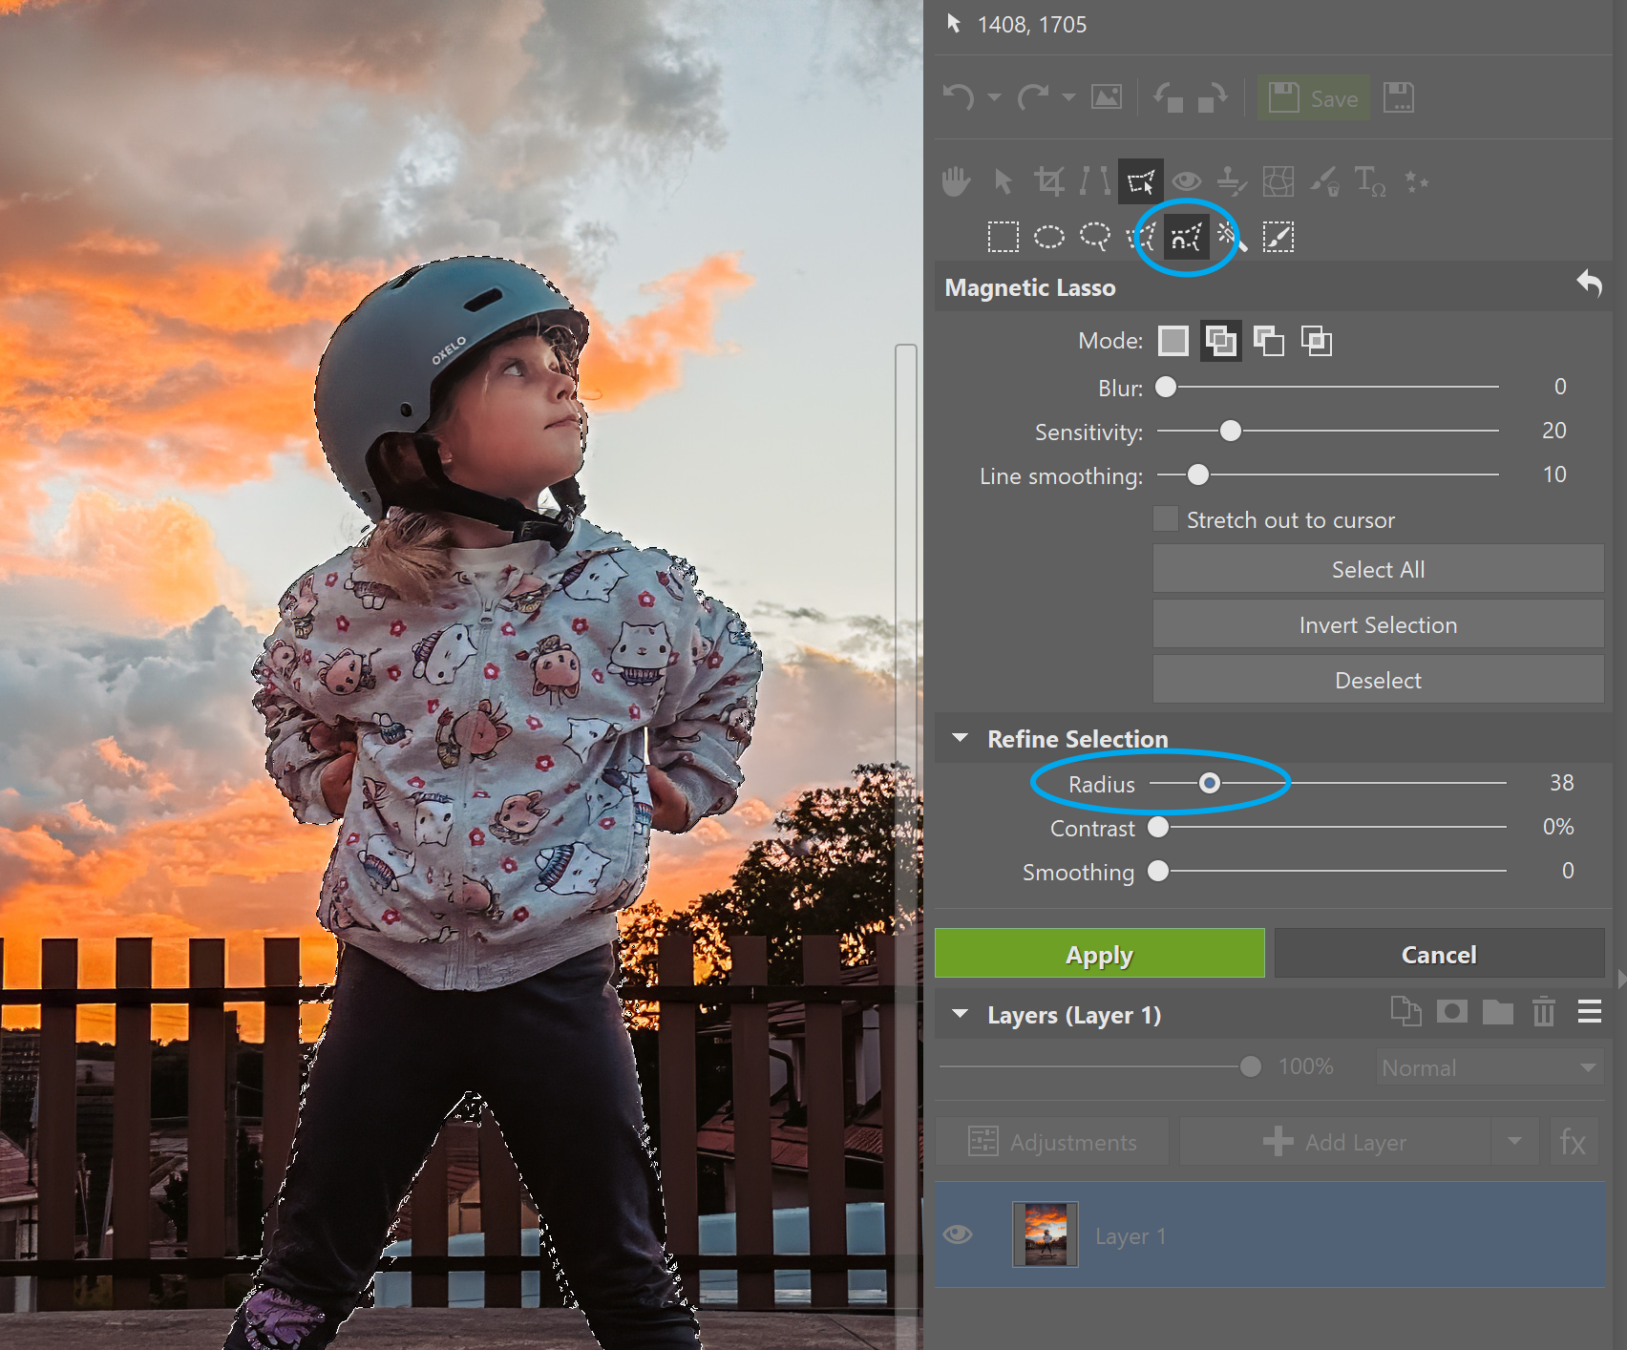Open the Layers panel hamburger menu
This screenshot has width=1627, height=1350.
point(1589,1012)
